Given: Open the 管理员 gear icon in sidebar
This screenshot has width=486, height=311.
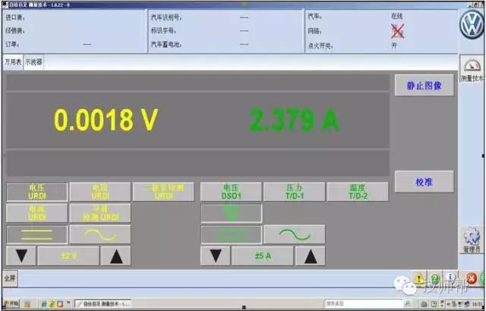Looking at the screenshot, I should click(472, 240).
